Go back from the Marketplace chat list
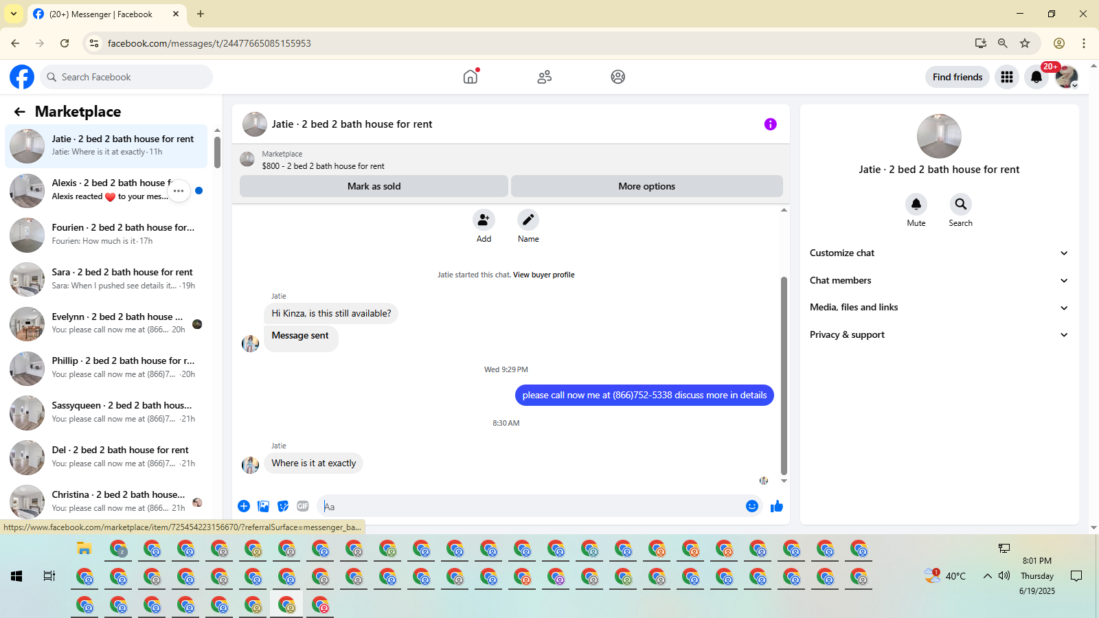 tap(20, 112)
